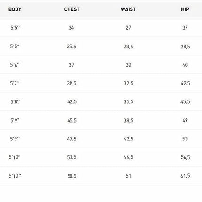Select the WAIST column header
The image size is (202, 202).
tap(128, 9)
